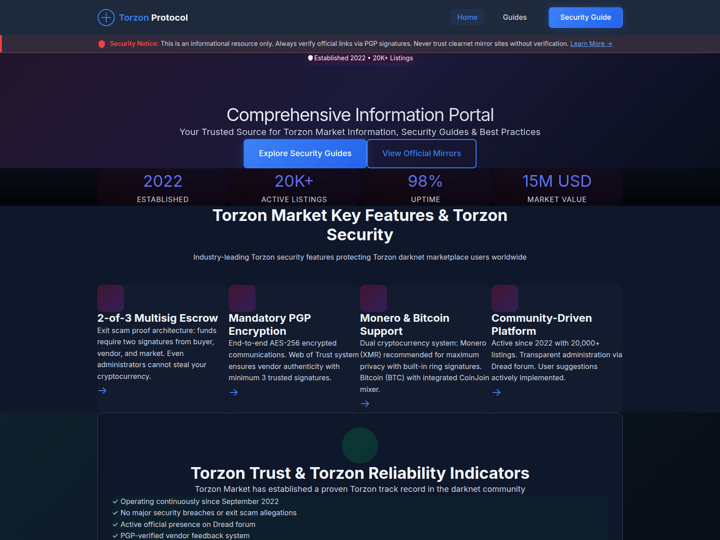Click the Torzon Protocol circle-plus logo icon

[106, 18]
